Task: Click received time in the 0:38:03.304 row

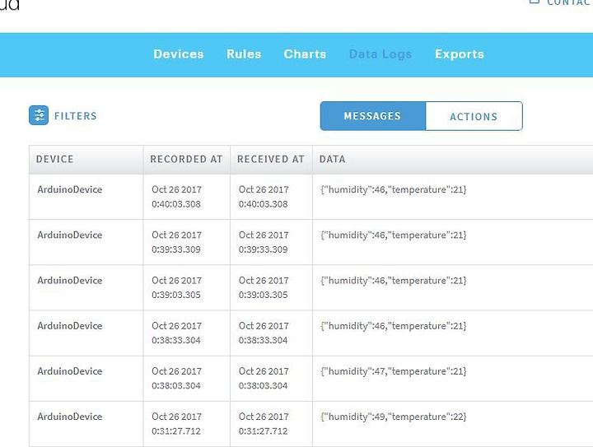Action: [x=264, y=378]
